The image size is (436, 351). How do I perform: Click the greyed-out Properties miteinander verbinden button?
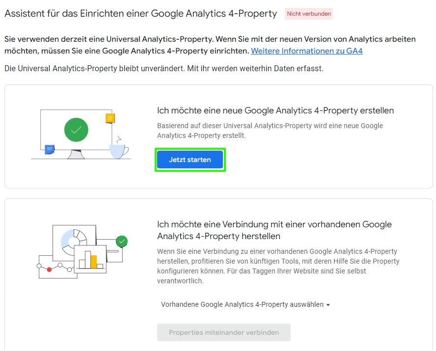point(224,332)
